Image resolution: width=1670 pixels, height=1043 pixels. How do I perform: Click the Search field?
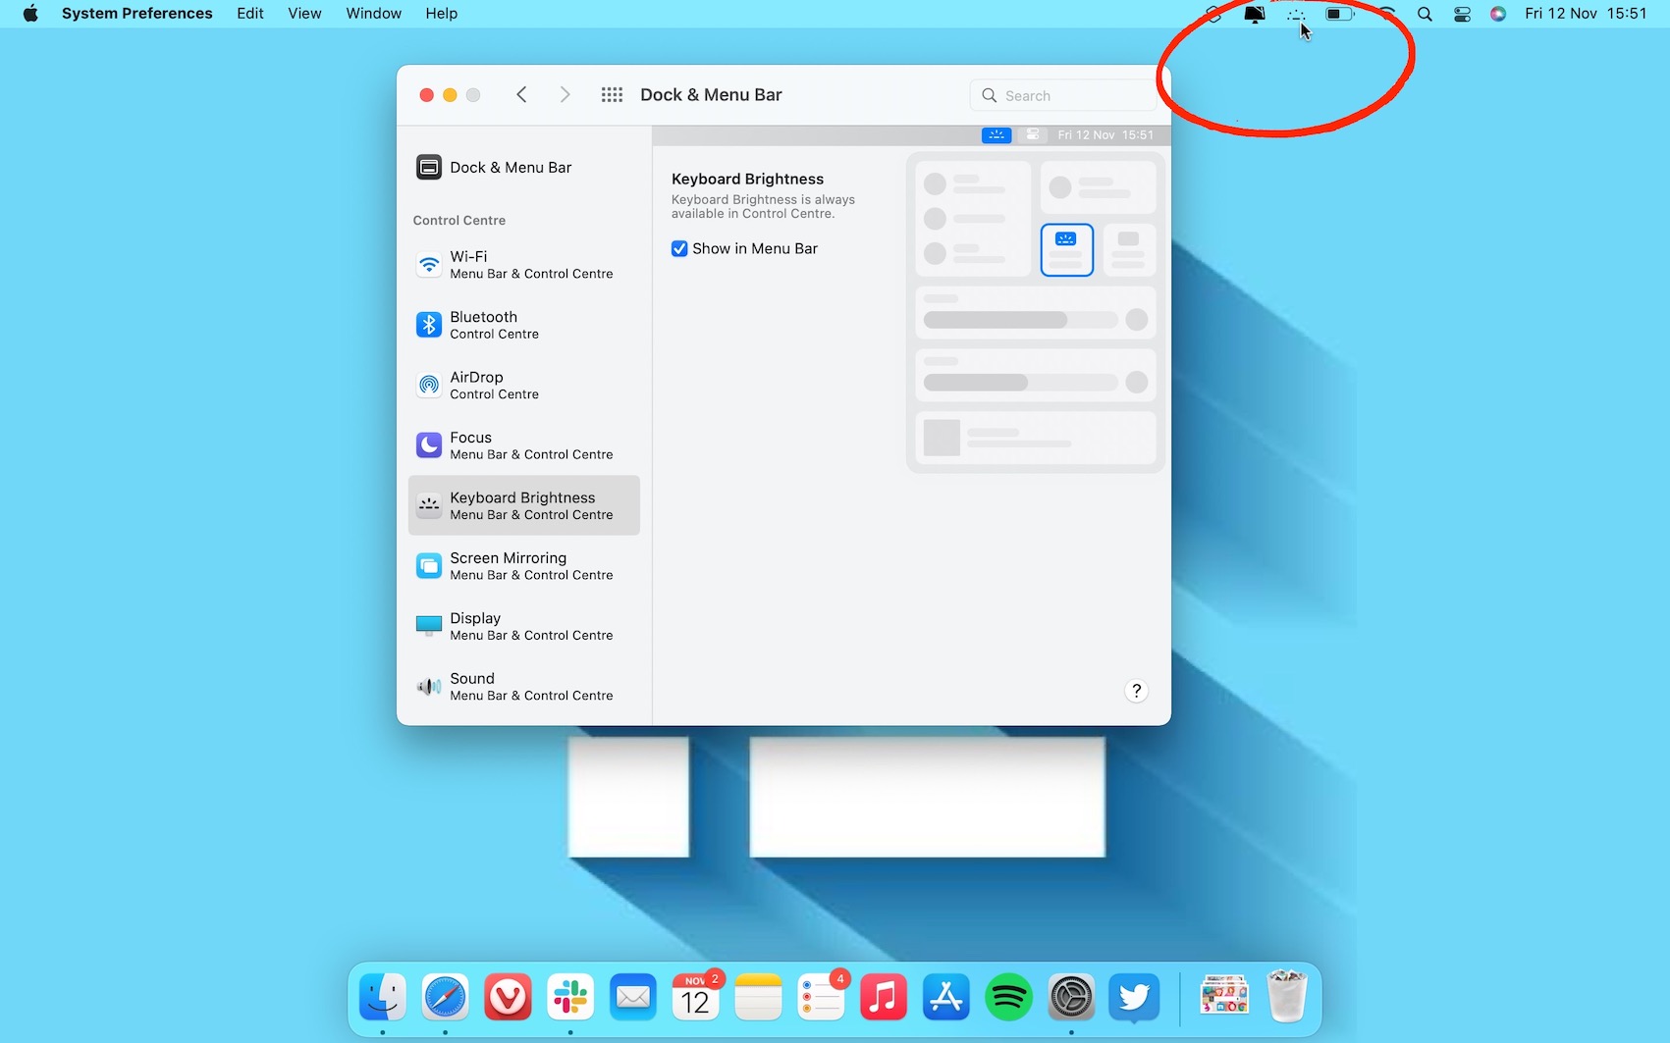(x=1061, y=94)
